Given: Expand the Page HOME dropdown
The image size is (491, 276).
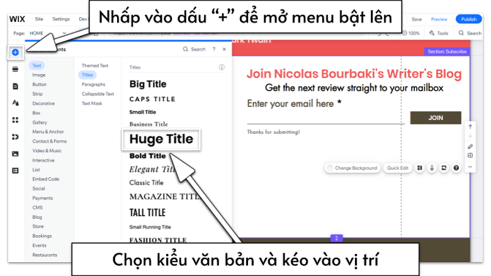Looking at the screenshot, I should tap(64, 33).
